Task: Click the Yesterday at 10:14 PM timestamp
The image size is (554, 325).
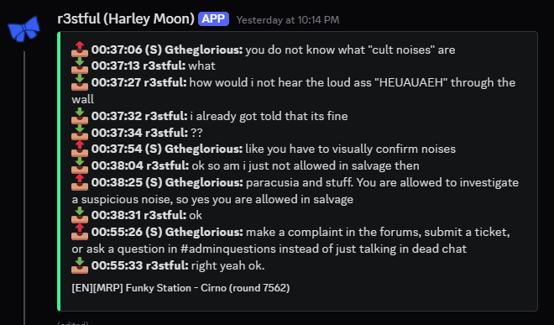Action: coord(288,20)
